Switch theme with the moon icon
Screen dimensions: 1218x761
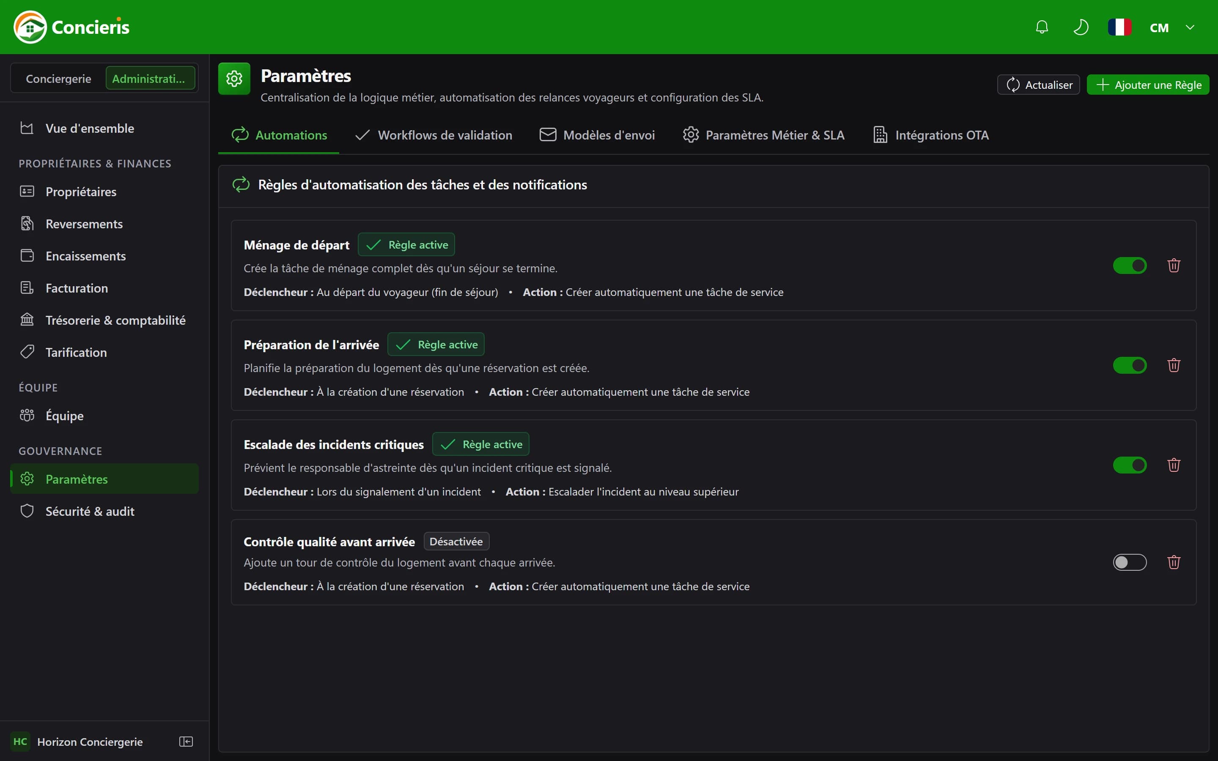1081,27
